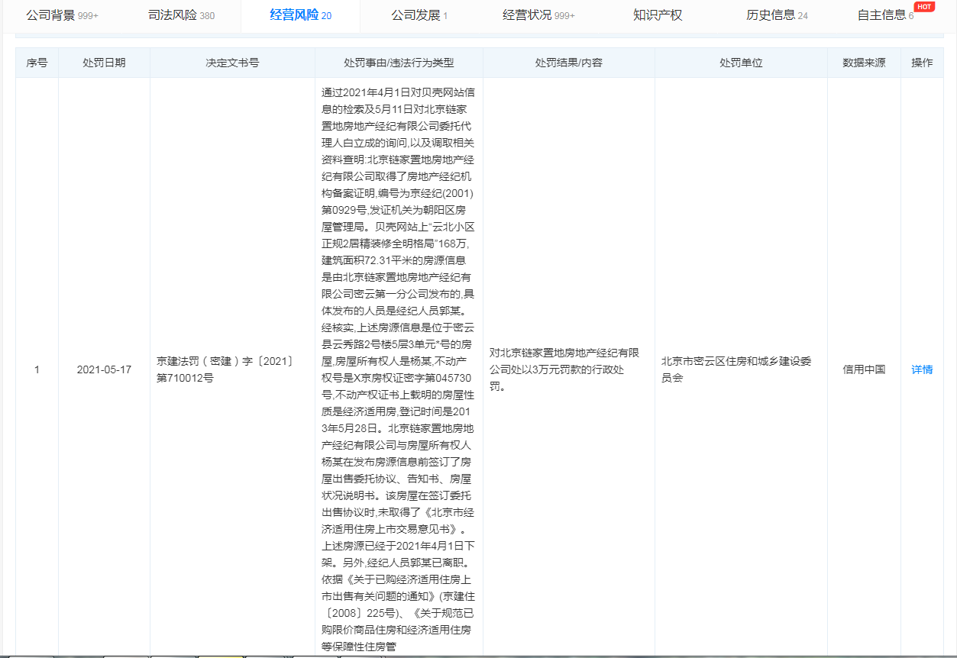Click the penalty result text 处以3万元罚款

click(564, 369)
